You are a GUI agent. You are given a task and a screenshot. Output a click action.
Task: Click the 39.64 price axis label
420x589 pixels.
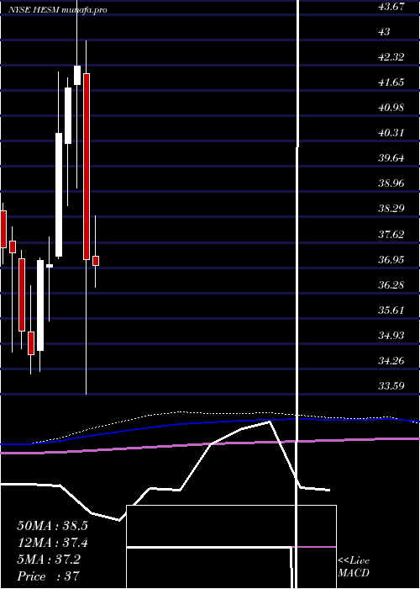[391, 158]
